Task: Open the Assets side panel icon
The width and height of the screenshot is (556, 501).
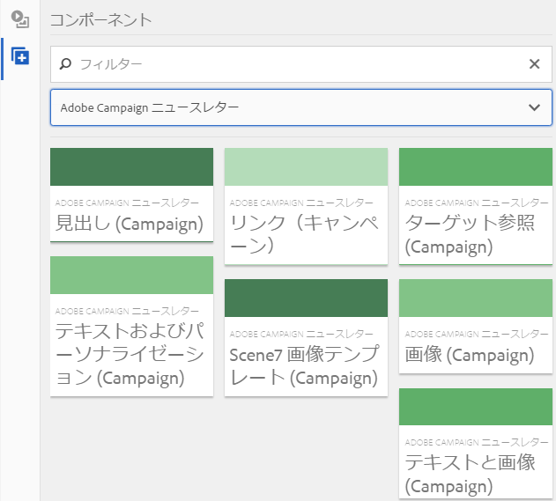Action: coord(19,19)
